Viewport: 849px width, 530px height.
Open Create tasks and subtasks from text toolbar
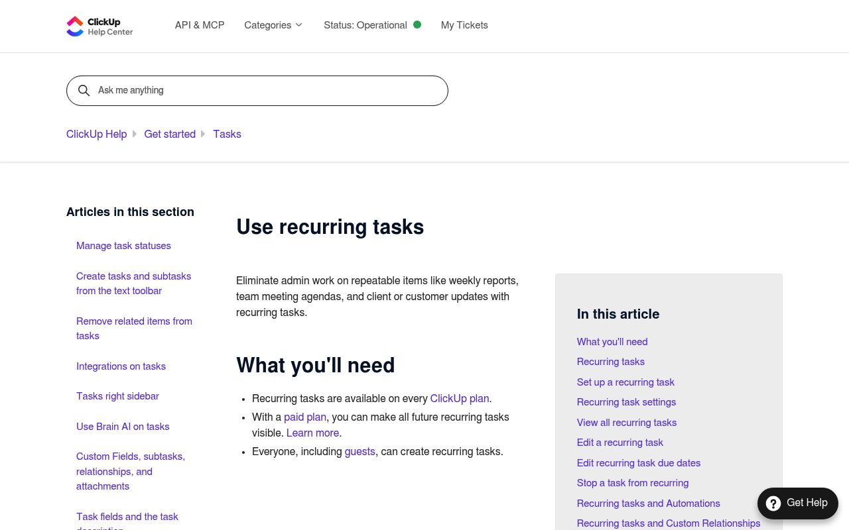click(133, 284)
